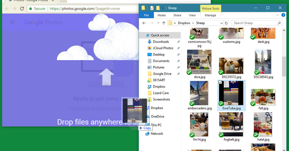Select OneDrive in the sidebar

tap(155, 116)
